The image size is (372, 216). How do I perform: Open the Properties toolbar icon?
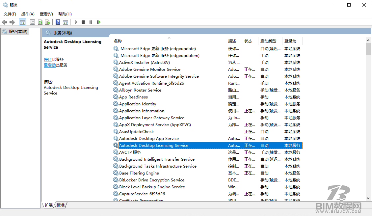33,22
